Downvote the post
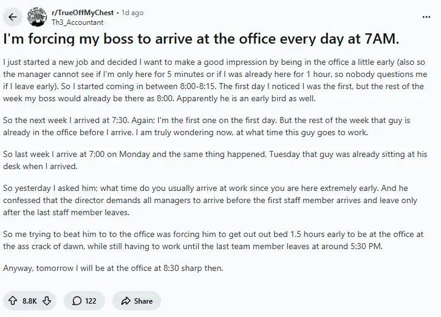Viewport: 441px width, 317px height. pyautogui.click(x=47, y=301)
